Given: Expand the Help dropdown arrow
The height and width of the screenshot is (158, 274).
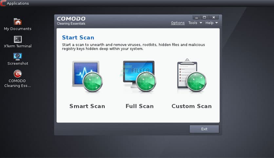Looking at the screenshot, I should coord(217,23).
